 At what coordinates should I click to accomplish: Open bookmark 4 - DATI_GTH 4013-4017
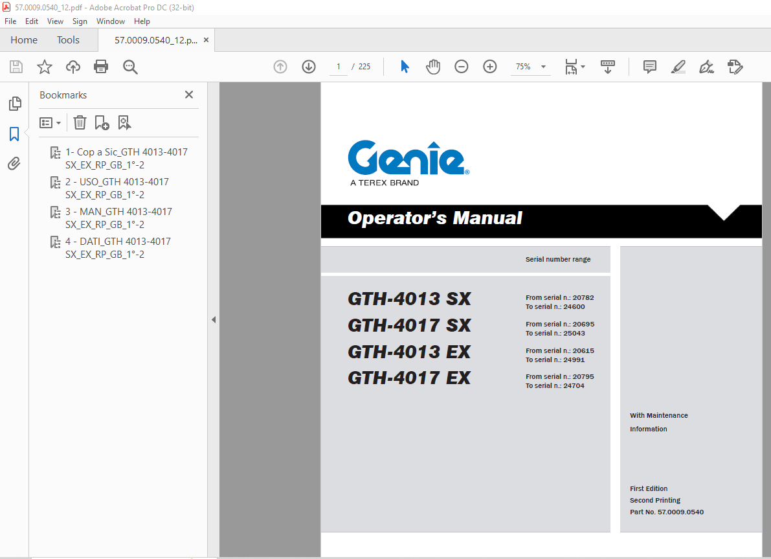click(118, 248)
